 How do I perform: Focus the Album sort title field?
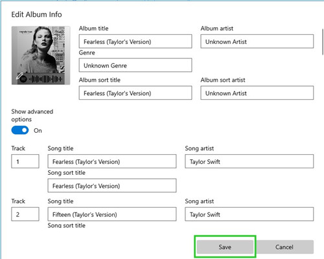135,93
